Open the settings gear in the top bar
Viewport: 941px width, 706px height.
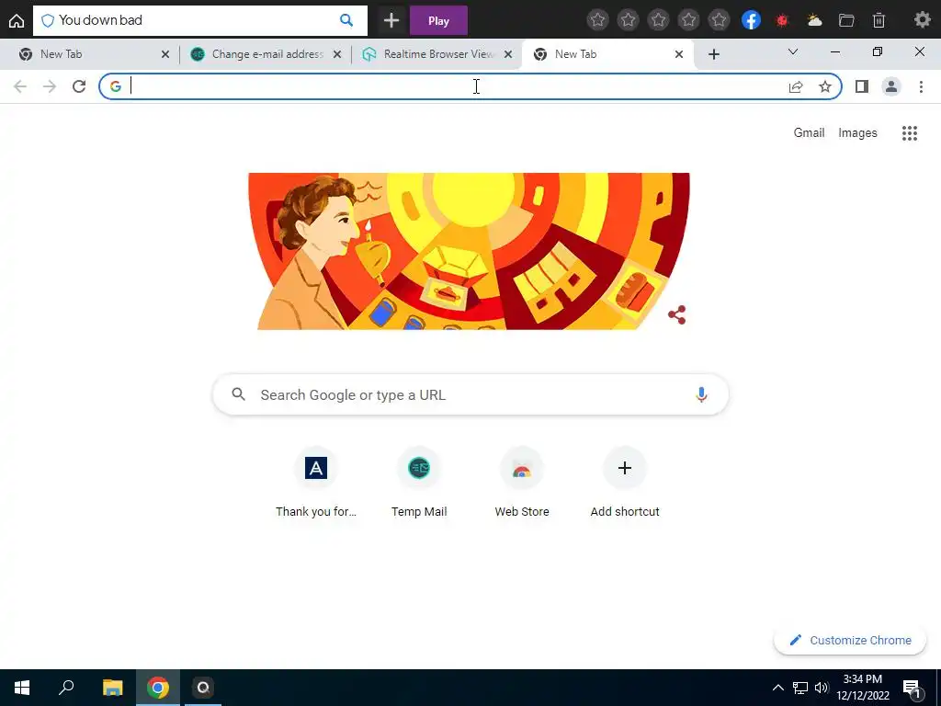click(923, 20)
